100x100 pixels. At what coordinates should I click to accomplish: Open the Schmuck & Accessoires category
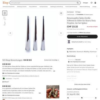point(8,6)
